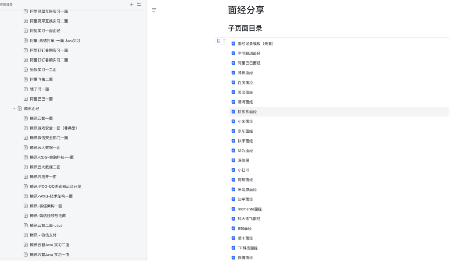Open 腾讯-PCG-QQ浏览器后台开发 page
Viewport: 474px width, 261px height.
point(55,187)
